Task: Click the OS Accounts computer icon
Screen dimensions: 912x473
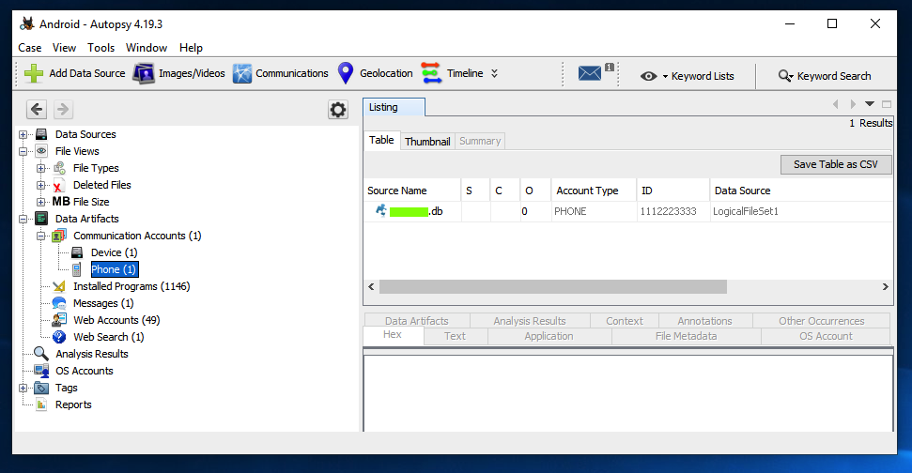Action: coord(41,371)
